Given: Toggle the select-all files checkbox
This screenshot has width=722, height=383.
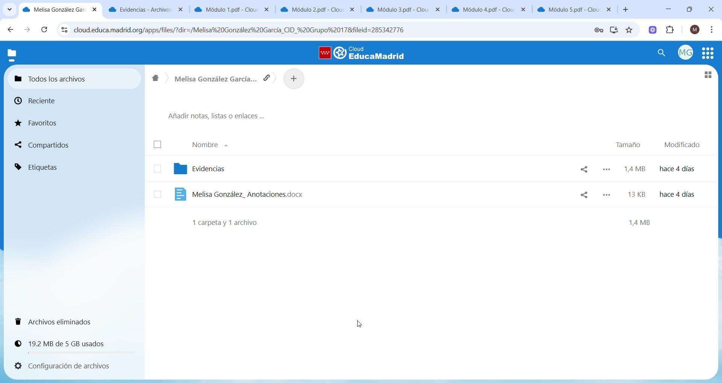Looking at the screenshot, I should click(158, 145).
